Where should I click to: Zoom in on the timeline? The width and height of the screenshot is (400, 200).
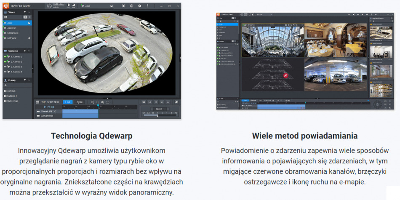point(92,102)
